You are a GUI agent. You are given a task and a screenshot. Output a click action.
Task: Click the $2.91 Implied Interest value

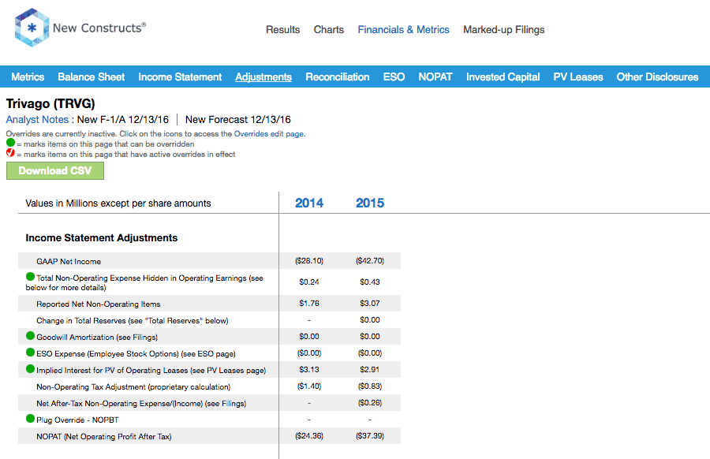370,370
